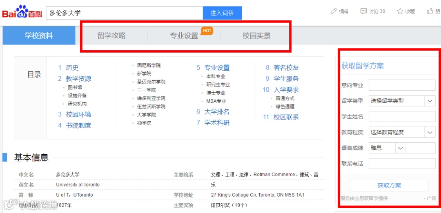Screen dimensions: 441x213
Task: Click the 意向专业 input field
Action: (402, 85)
